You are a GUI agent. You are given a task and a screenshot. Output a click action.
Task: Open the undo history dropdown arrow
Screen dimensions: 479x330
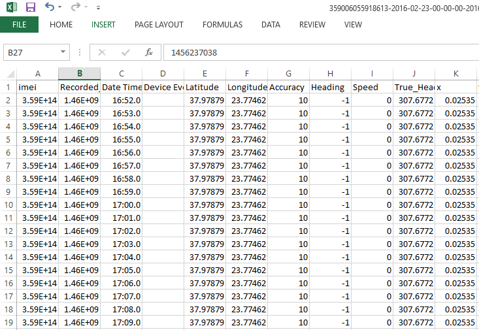[59, 7]
